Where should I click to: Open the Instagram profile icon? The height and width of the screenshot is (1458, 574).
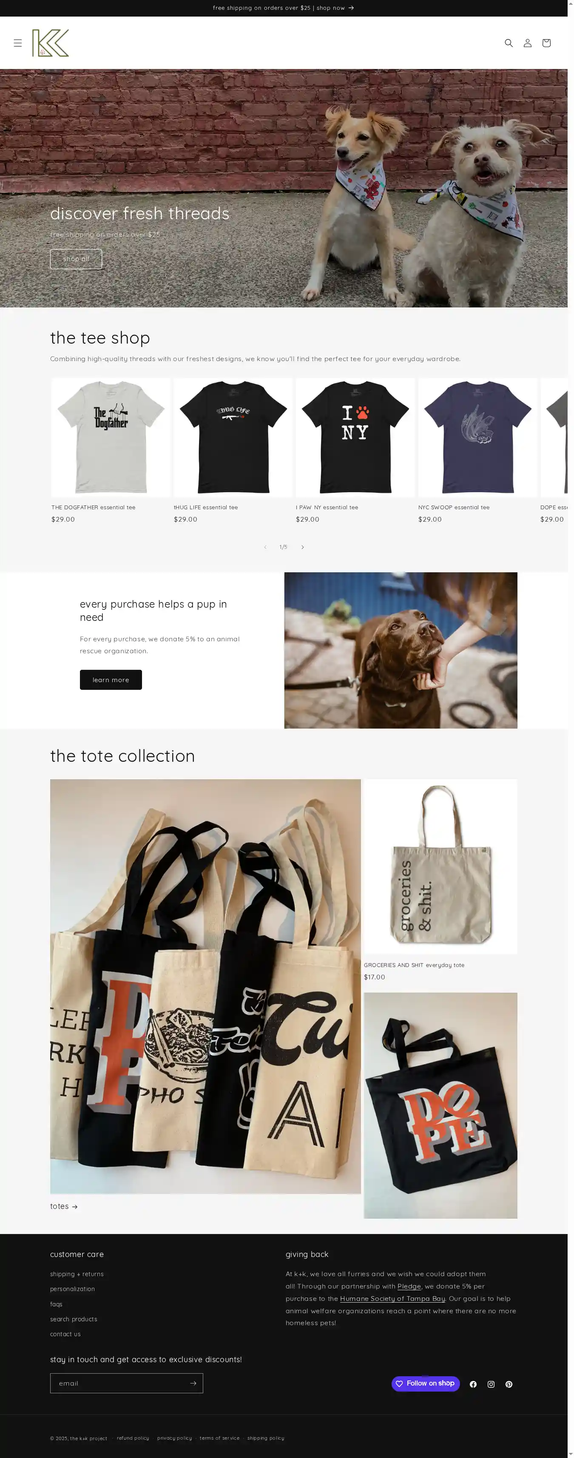coord(491,1384)
